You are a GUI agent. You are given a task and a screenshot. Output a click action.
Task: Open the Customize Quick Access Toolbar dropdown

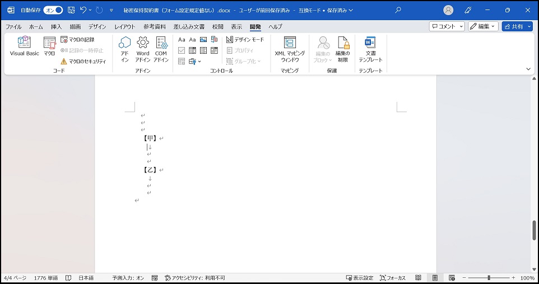(111, 10)
